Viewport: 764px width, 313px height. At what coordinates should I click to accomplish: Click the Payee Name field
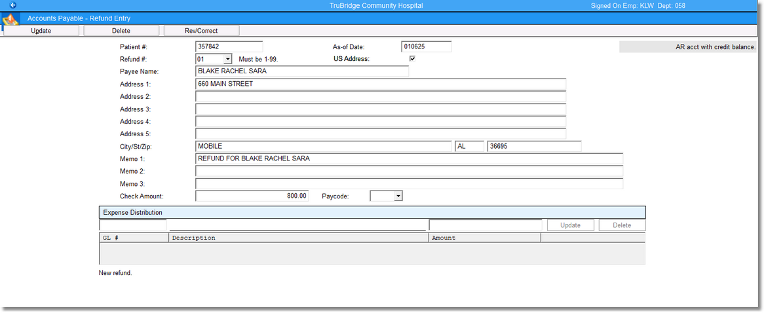(302, 71)
